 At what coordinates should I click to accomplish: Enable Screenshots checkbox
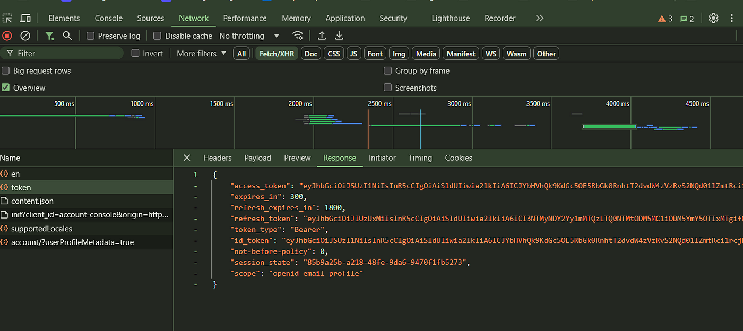pyautogui.click(x=387, y=88)
